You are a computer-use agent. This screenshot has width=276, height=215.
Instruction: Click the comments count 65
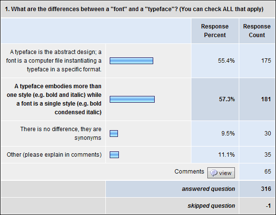(x=268, y=172)
